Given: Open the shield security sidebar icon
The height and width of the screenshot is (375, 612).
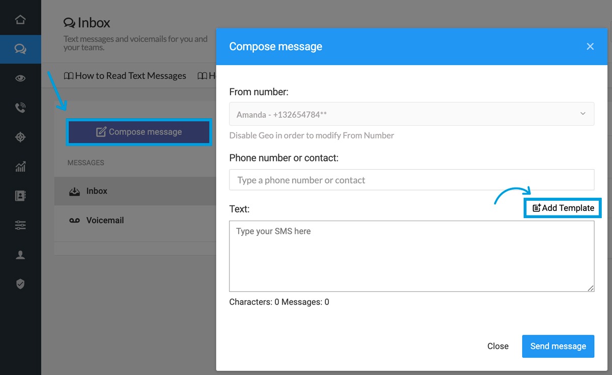Looking at the screenshot, I should [20, 284].
